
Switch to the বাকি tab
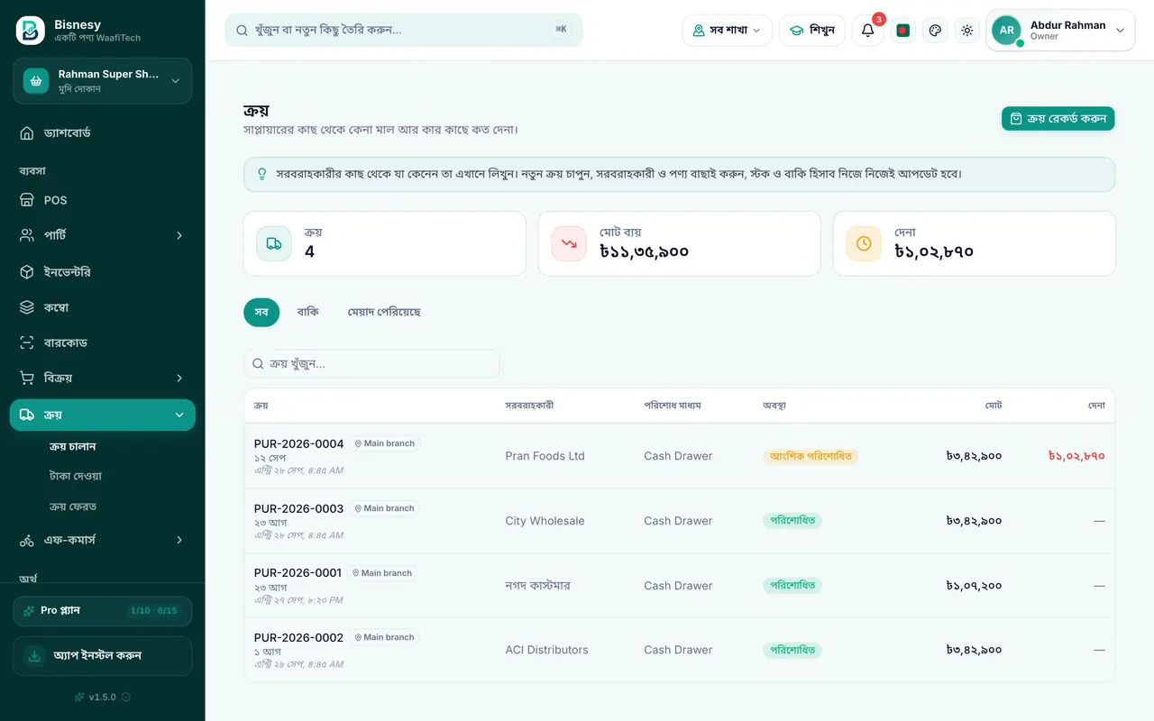pos(307,312)
